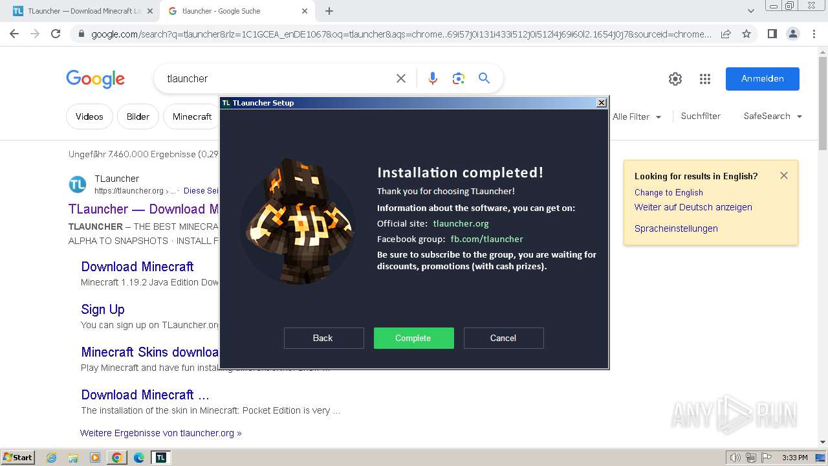Image resolution: width=828 pixels, height=466 pixels.
Task: Open the Download Minecraft ... sitelink
Action: [145, 395]
